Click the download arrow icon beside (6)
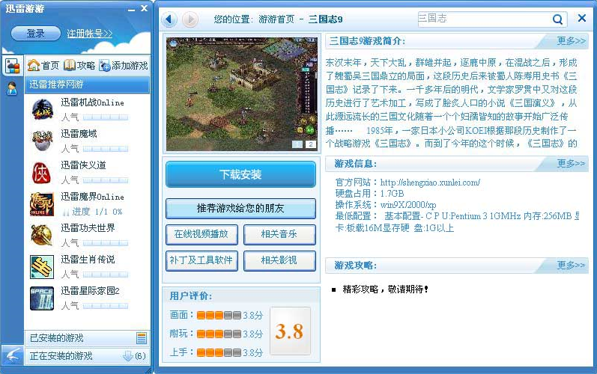This screenshot has width=597, height=374. (x=128, y=356)
